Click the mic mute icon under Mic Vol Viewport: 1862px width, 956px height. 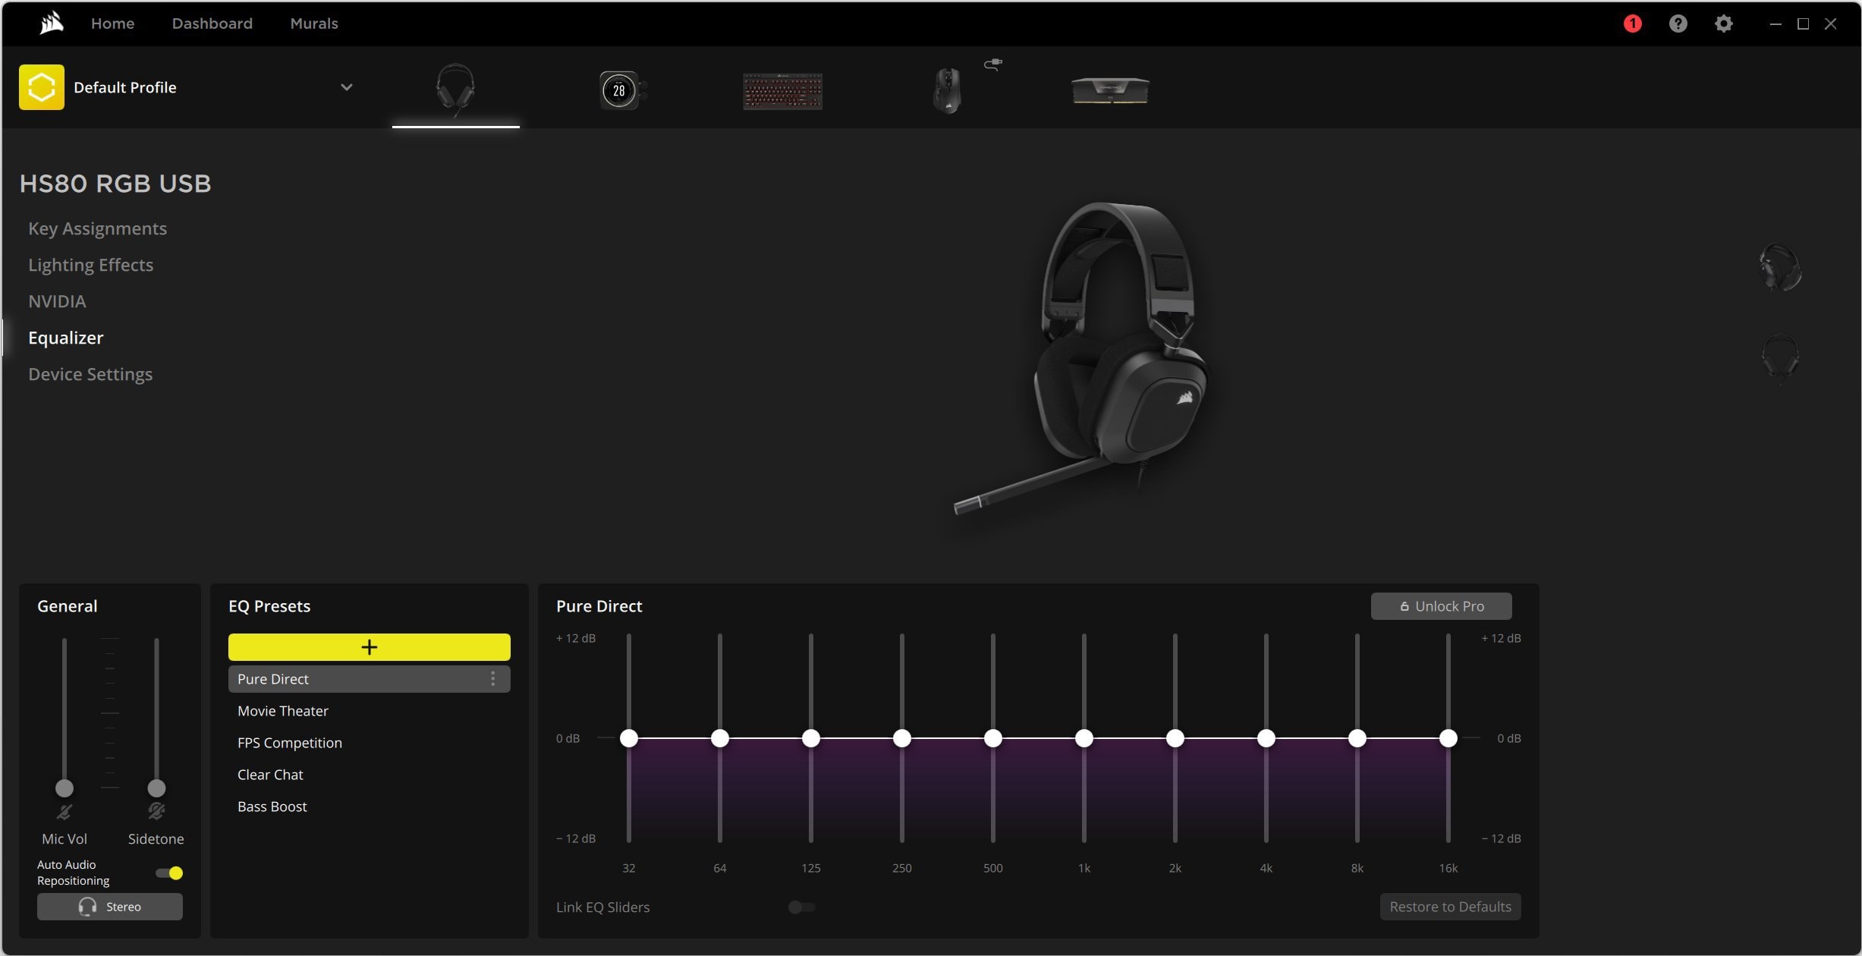[64, 812]
